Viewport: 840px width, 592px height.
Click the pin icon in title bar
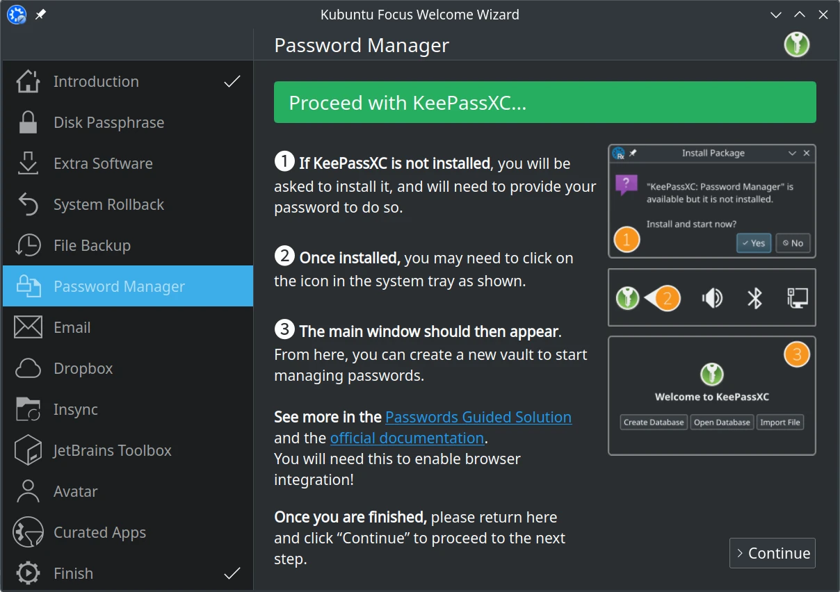point(40,15)
